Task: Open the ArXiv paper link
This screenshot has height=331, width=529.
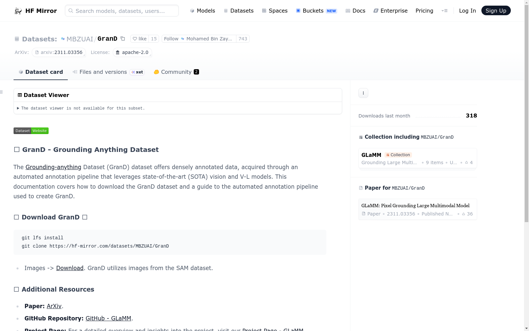Action: pyautogui.click(x=54, y=306)
